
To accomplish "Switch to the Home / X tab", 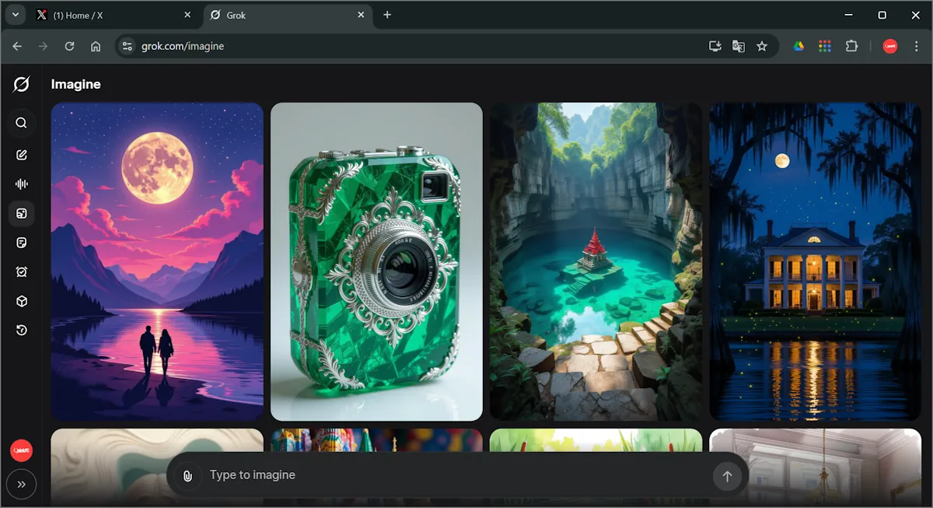I will coord(109,15).
